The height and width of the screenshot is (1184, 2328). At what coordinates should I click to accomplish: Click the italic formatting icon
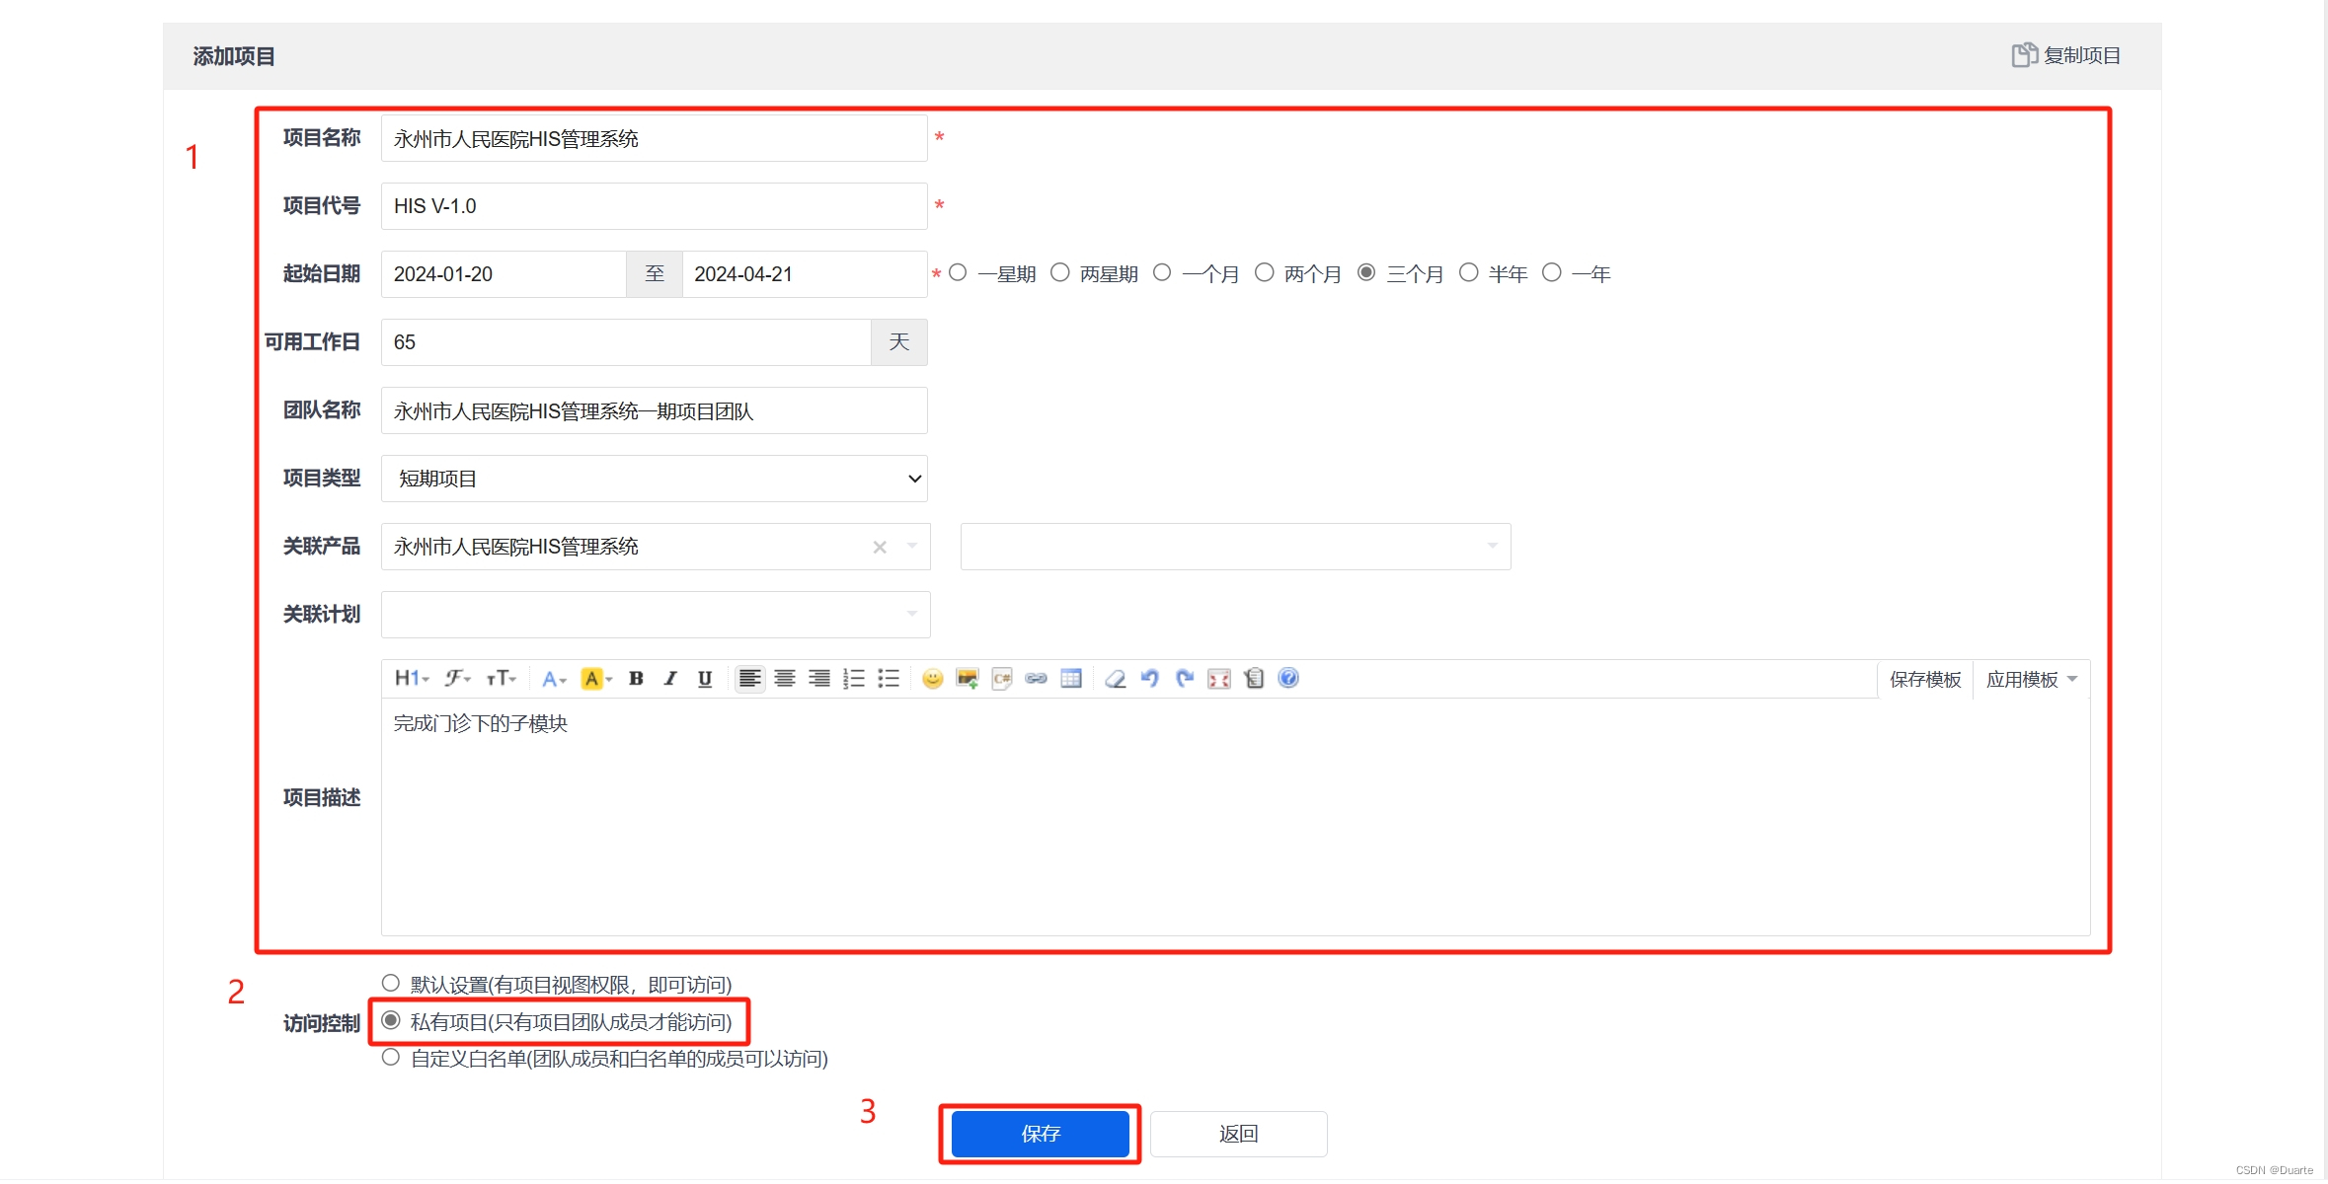pos(670,679)
